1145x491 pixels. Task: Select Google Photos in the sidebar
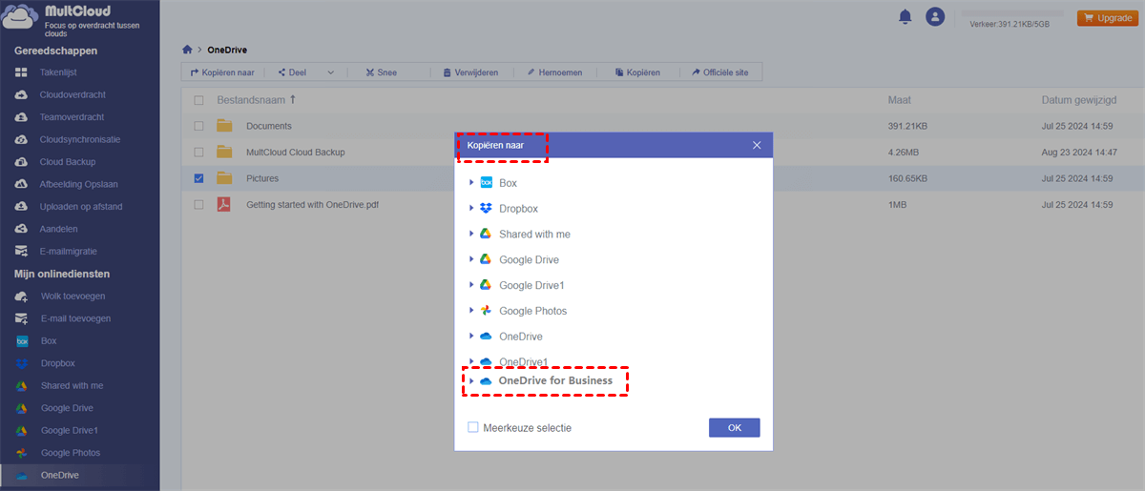[x=70, y=453]
